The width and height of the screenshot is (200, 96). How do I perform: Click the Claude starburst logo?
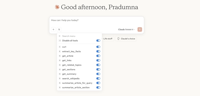(x=57, y=7)
